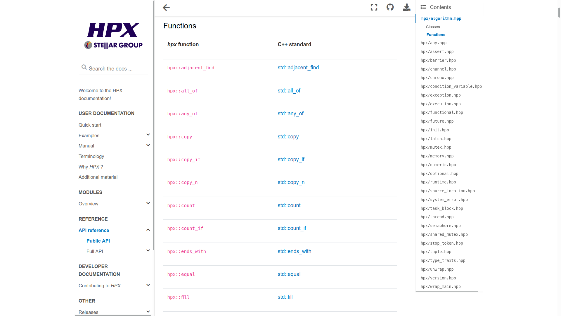Open the std::all_of reference link
The image size is (561, 316).
[289, 91]
